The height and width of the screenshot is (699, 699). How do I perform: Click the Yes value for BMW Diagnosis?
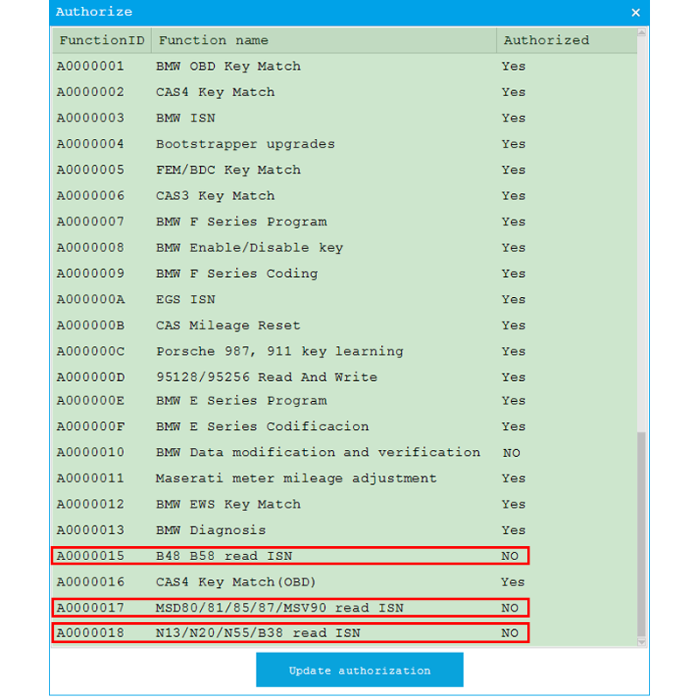pyautogui.click(x=514, y=530)
